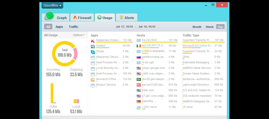Click the Bonjour Service app icon

coord(93,86)
